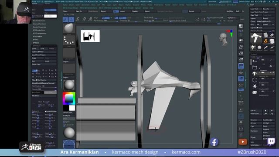Click the Copy Tool button
Screen dimensions: 279x157
coord(256,15)
